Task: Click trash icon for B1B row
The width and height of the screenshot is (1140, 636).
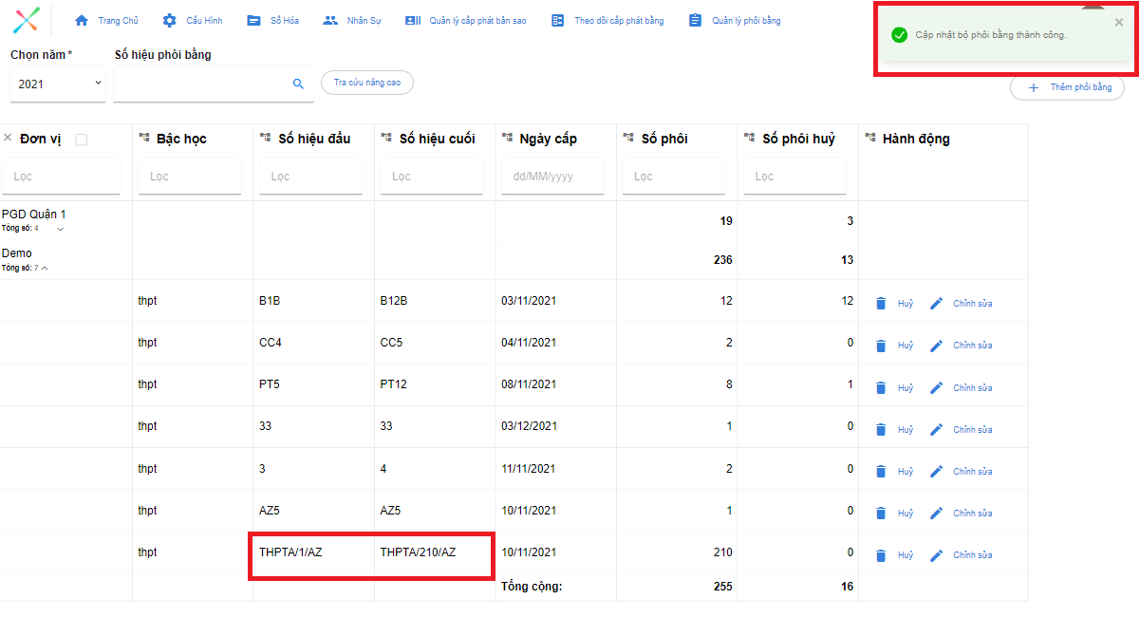Action: click(x=881, y=304)
